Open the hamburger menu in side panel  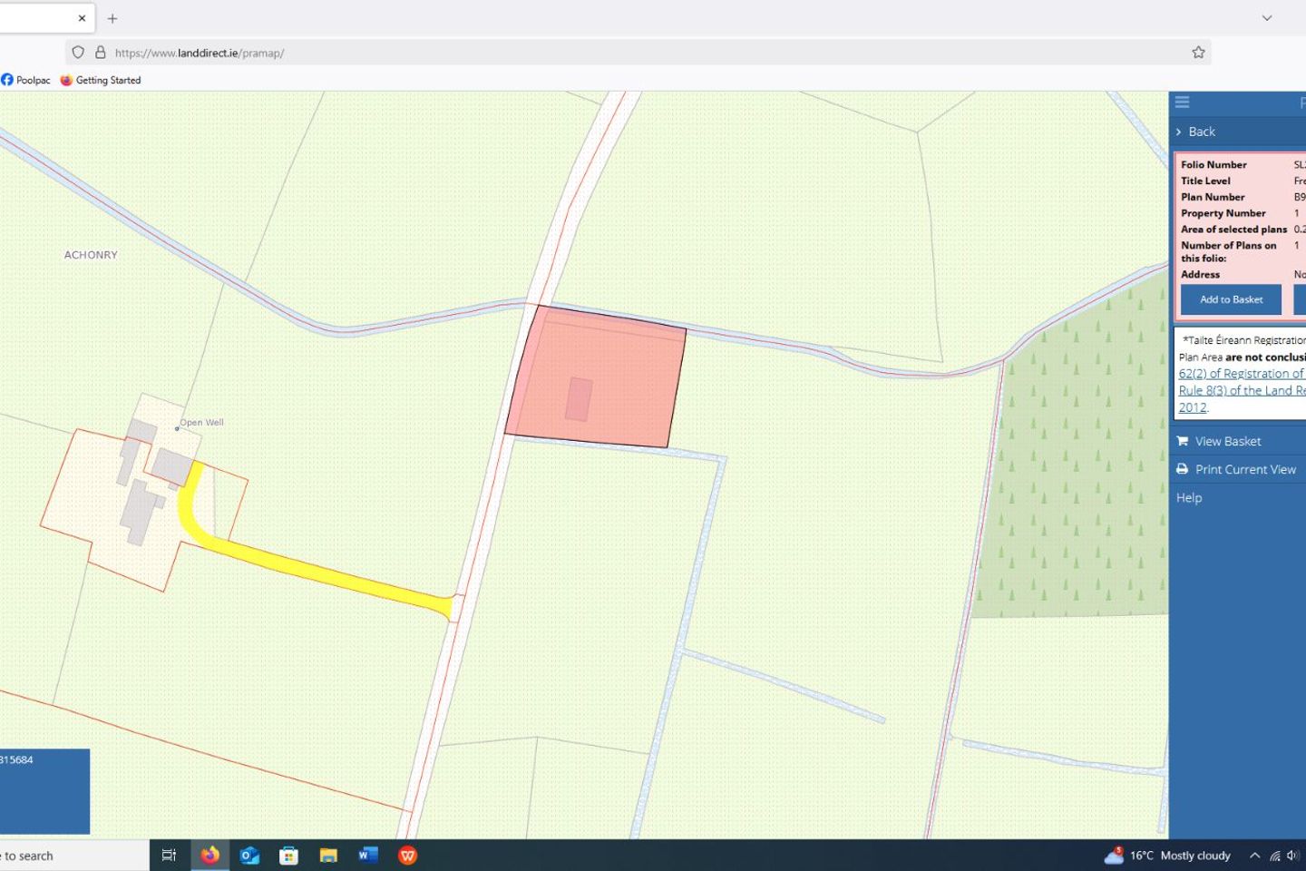pos(1182,102)
